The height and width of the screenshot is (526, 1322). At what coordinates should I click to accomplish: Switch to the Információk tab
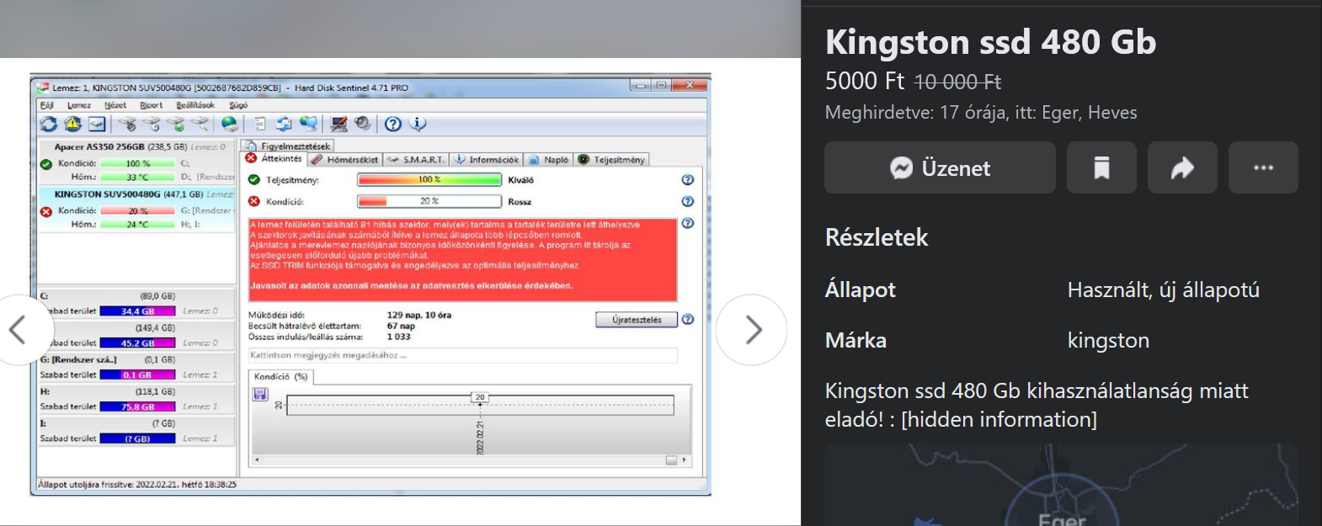tap(487, 160)
